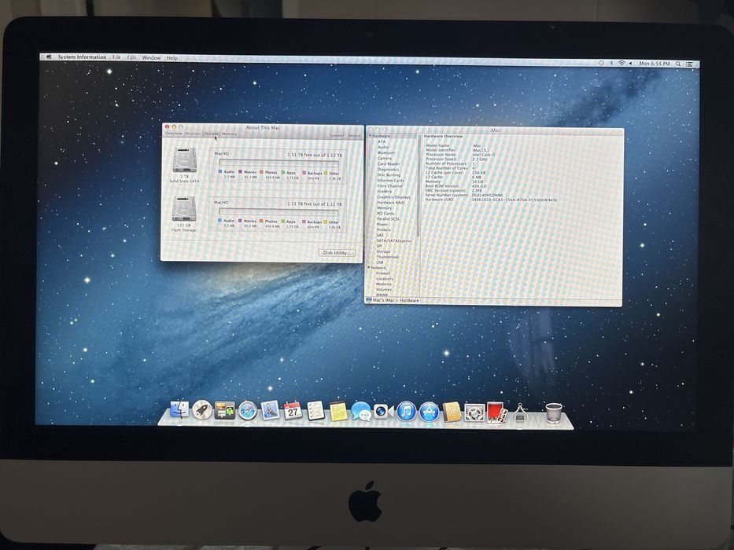Click Wi-Fi status icon in menu bar
Screen dimensions: 734x550
tap(622, 63)
